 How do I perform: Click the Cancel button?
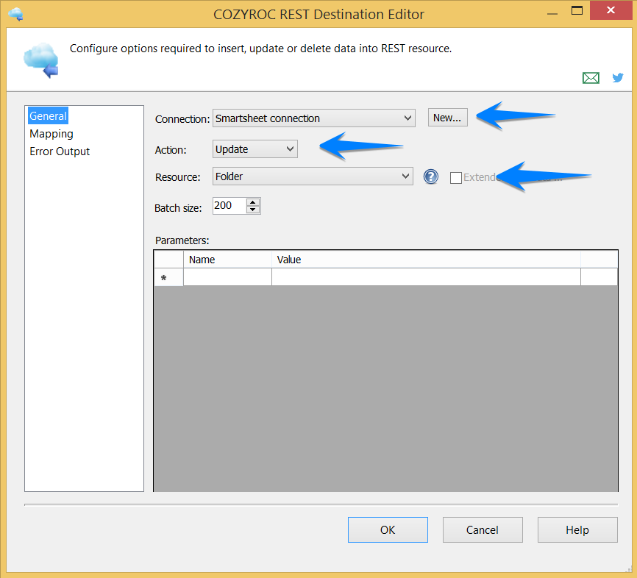483,529
